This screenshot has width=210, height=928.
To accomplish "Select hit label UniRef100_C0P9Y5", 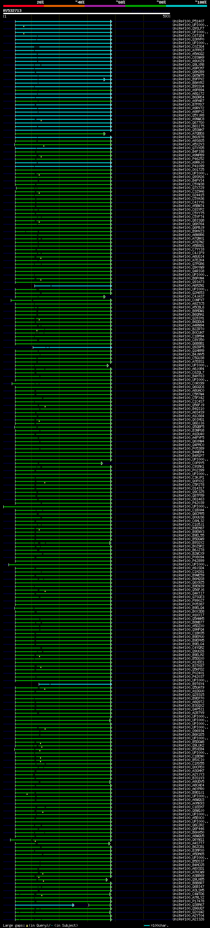I will pyautogui.click(x=188, y=463).
